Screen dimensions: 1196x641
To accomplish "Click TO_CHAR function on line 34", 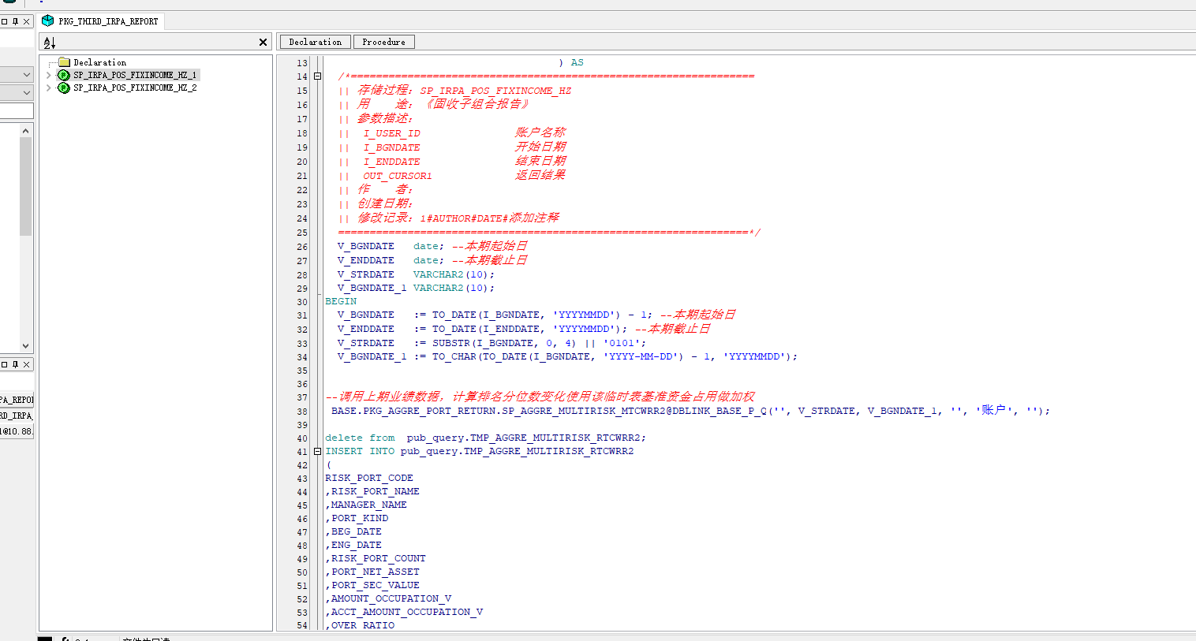I will (454, 356).
